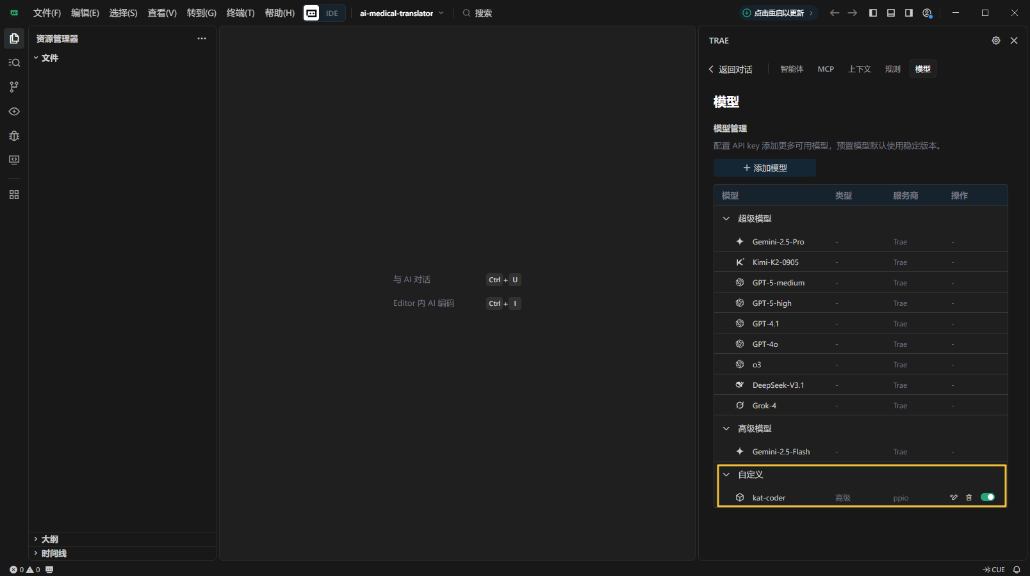The image size is (1030, 576).
Task: Delete the kat-coder model with trash icon
Action: pyautogui.click(x=969, y=497)
